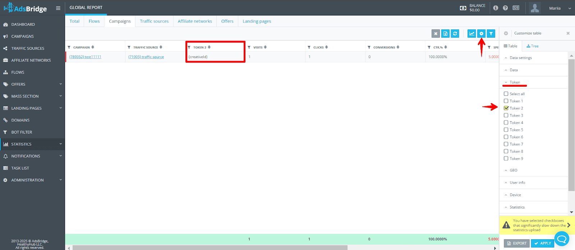575x250 pixels.
Task: Open the help question mark icon
Action: (505, 8)
